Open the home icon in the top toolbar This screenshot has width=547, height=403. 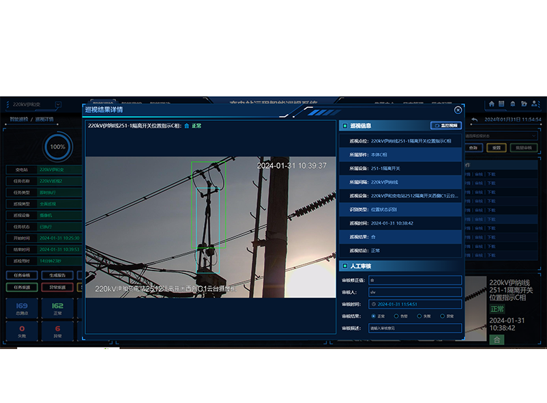tap(492, 104)
